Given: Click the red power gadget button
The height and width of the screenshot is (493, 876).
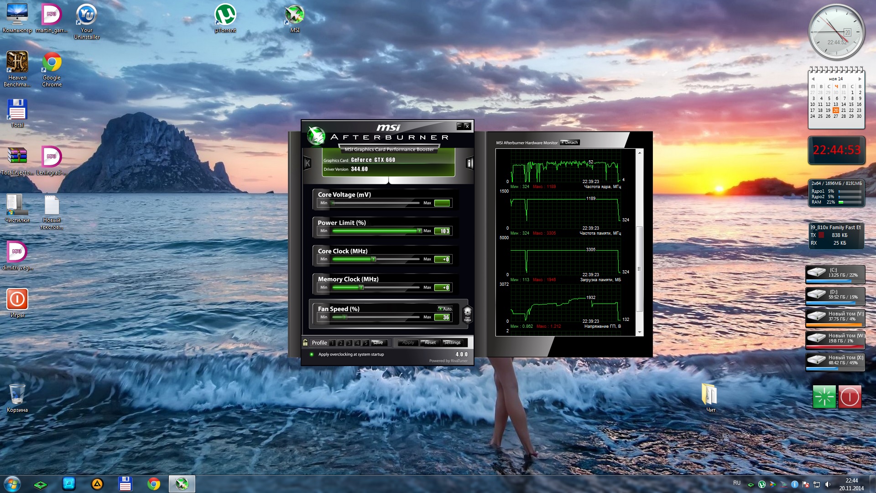Looking at the screenshot, I should pyautogui.click(x=849, y=397).
